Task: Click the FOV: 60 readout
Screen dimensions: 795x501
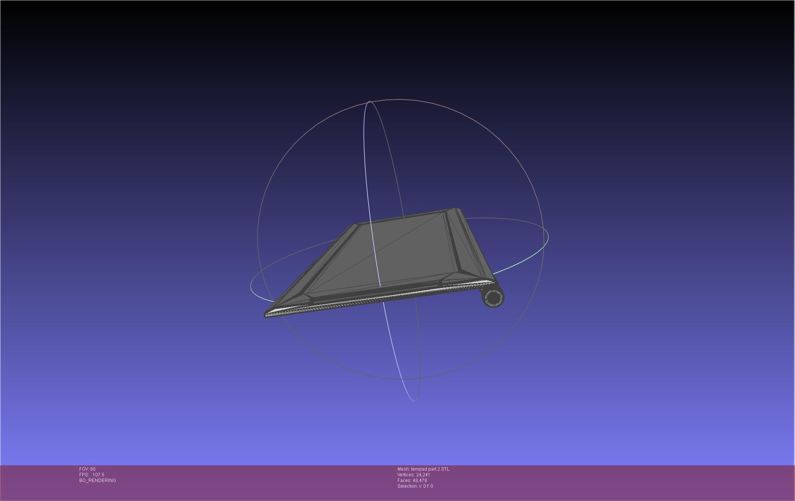Action: [x=87, y=469]
